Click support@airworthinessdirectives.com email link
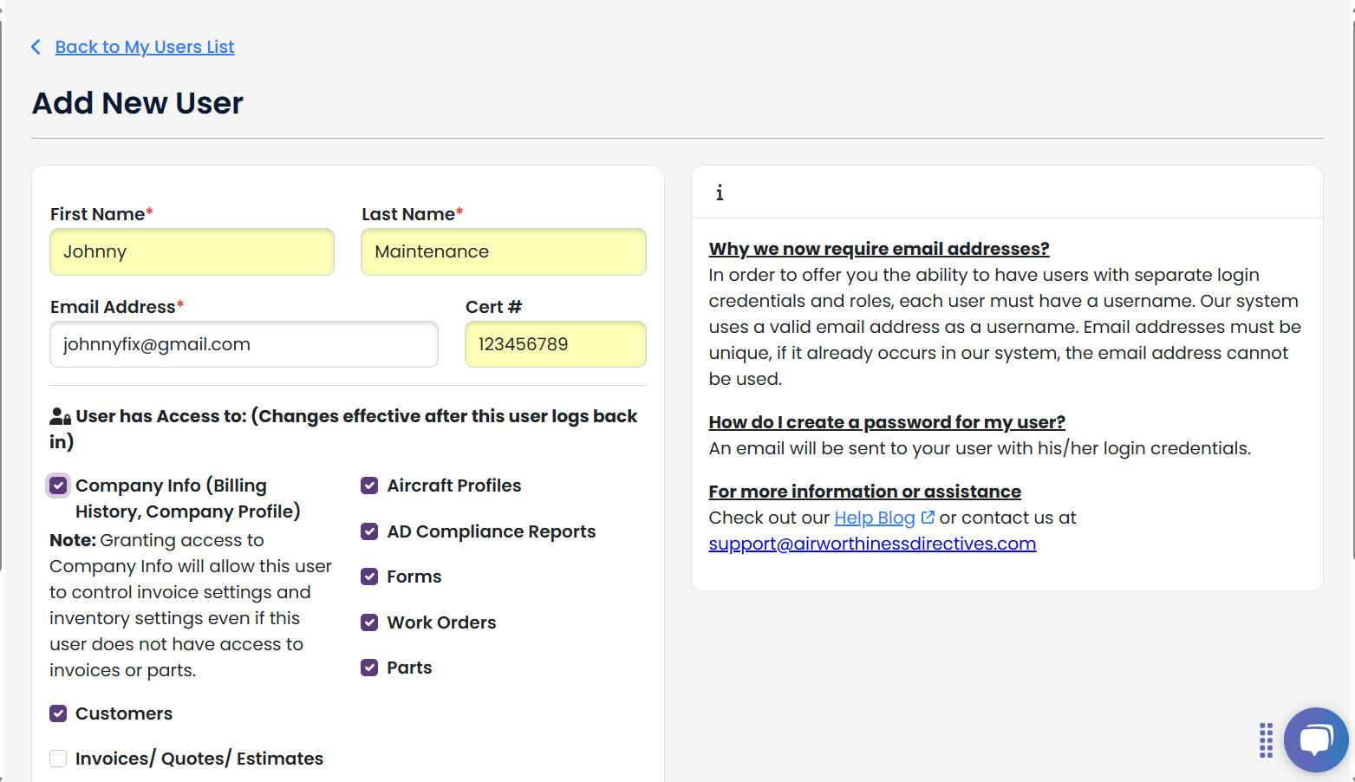 [x=872, y=544]
